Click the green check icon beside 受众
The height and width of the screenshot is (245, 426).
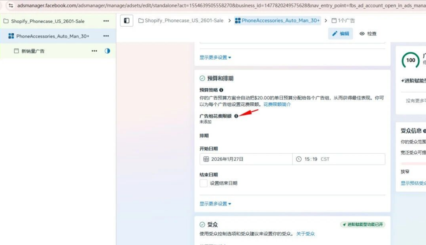[202, 225]
